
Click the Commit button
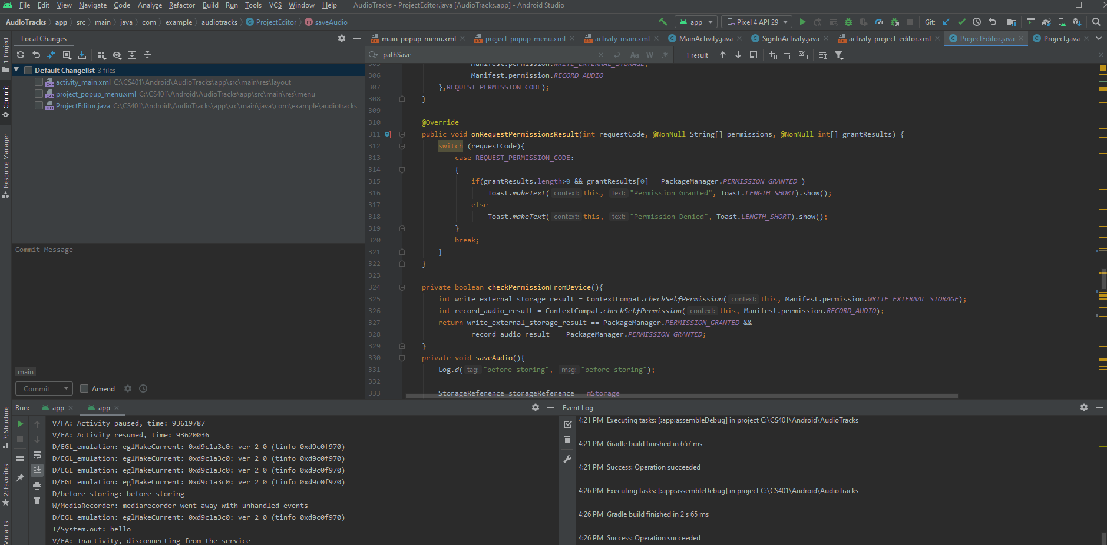tap(37, 388)
